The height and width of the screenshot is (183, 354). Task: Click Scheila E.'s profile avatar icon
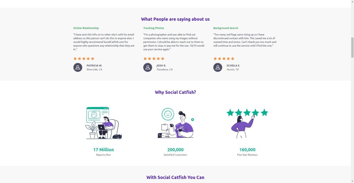(x=218, y=67)
